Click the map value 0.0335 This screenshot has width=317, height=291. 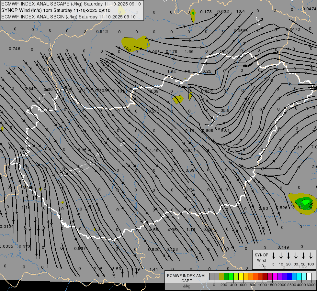pyautogui.click(x=6, y=246)
